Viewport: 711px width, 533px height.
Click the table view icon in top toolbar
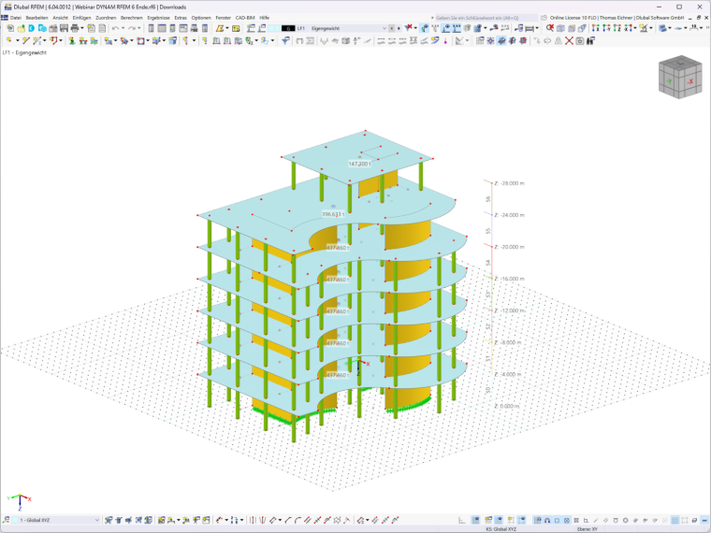(162, 28)
